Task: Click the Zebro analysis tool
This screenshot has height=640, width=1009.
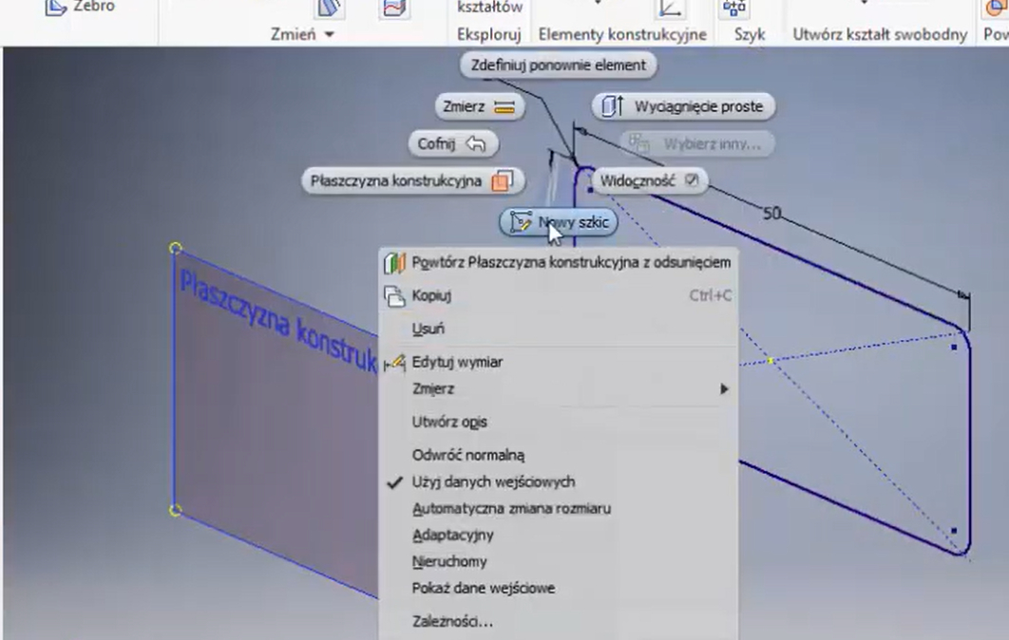Action: (93, 7)
